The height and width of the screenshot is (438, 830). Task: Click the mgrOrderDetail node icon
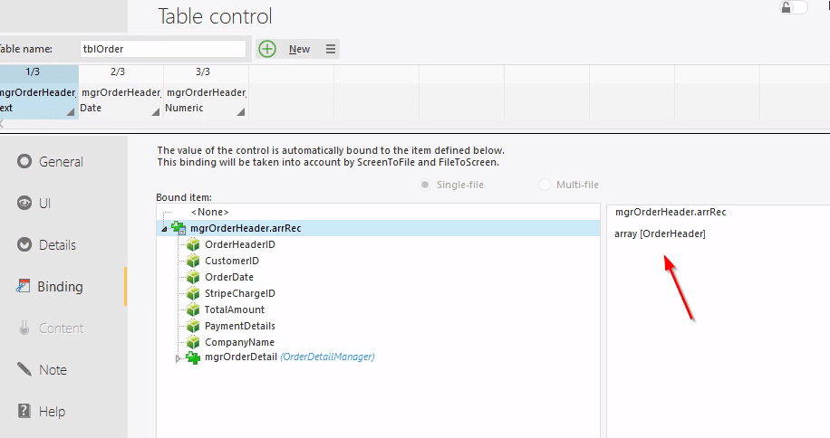click(192, 357)
